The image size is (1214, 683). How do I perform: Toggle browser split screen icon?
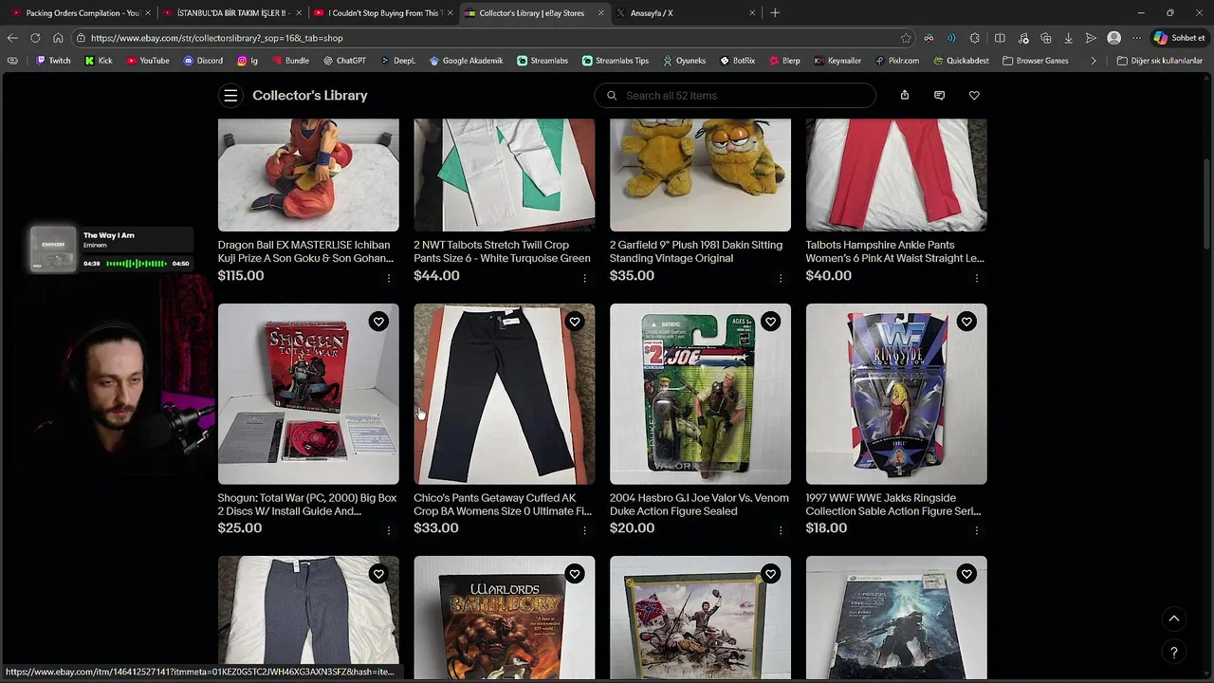(x=1000, y=38)
